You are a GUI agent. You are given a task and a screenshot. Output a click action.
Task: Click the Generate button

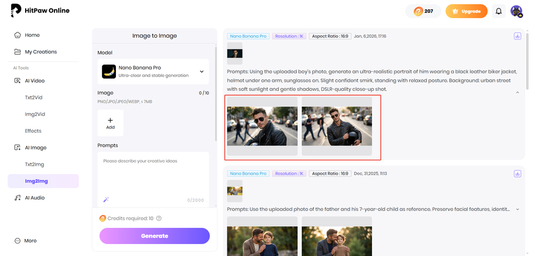click(x=154, y=236)
